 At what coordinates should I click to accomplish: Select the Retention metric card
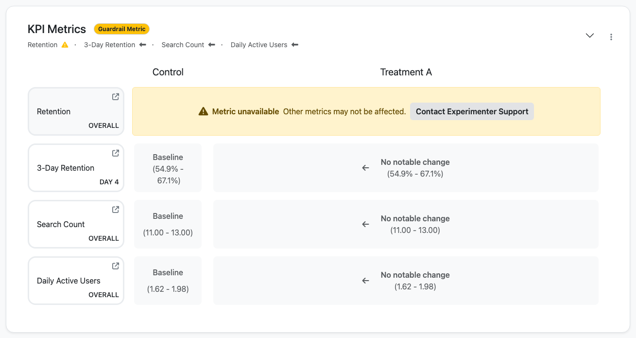[76, 111]
